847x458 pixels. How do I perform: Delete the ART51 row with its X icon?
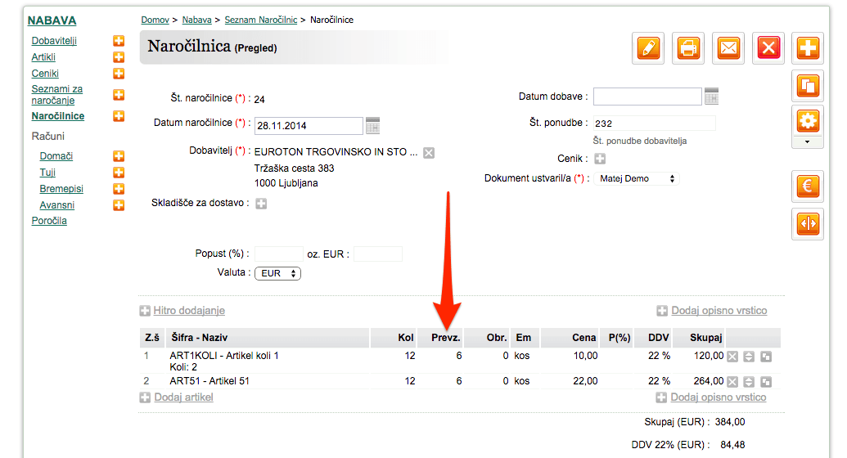(x=732, y=382)
